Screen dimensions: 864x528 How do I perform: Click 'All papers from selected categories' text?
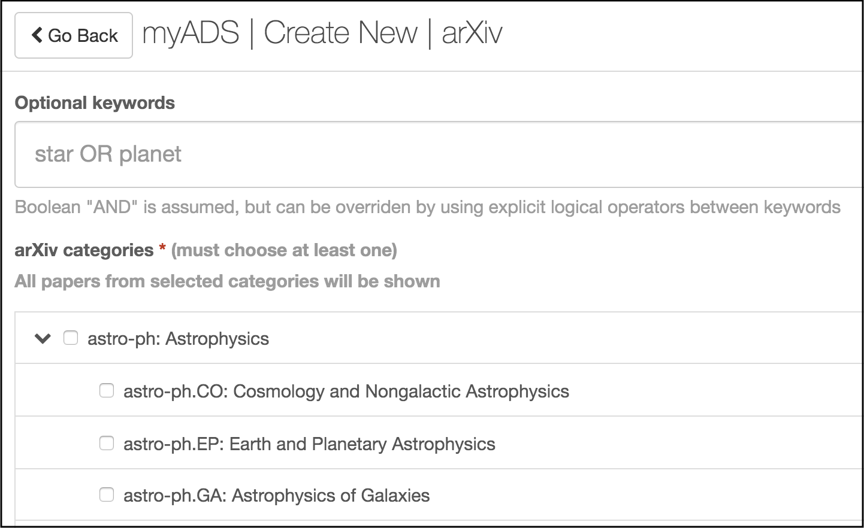pyautogui.click(x=227, y=281)
